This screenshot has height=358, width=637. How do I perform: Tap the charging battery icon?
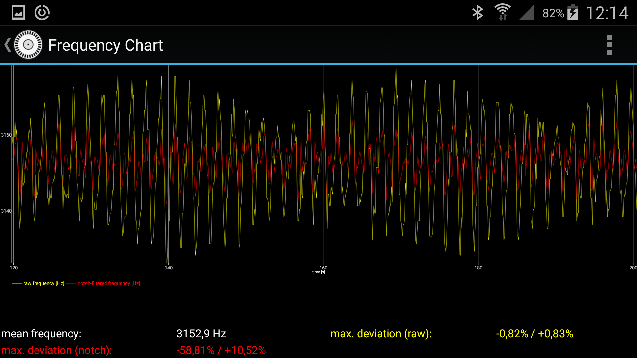click(x=573, y=13)
